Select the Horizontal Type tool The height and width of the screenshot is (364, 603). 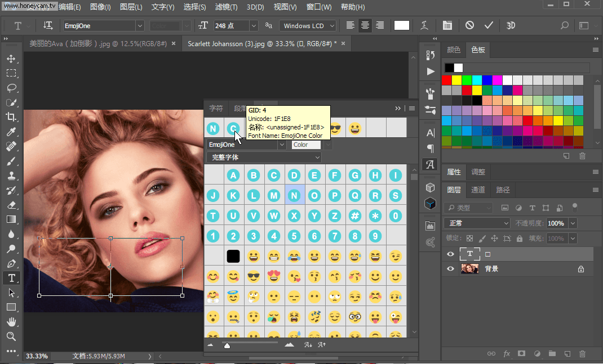pos(11,277)
